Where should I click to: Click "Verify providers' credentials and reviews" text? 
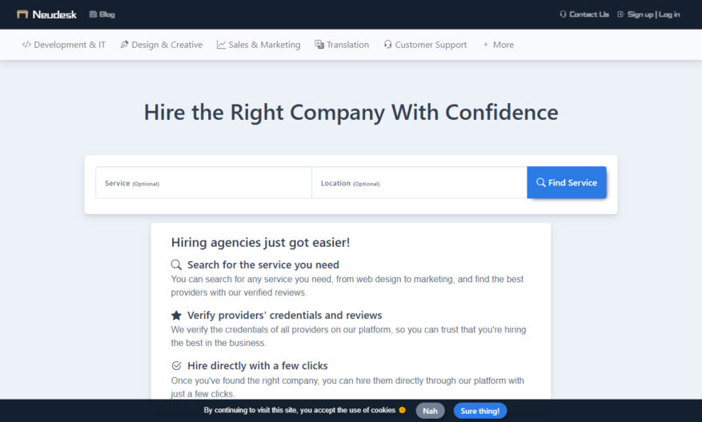pyautogui.click(x=285, y=315)
